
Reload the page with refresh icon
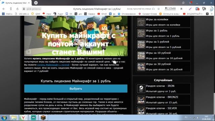pos(17,9)
